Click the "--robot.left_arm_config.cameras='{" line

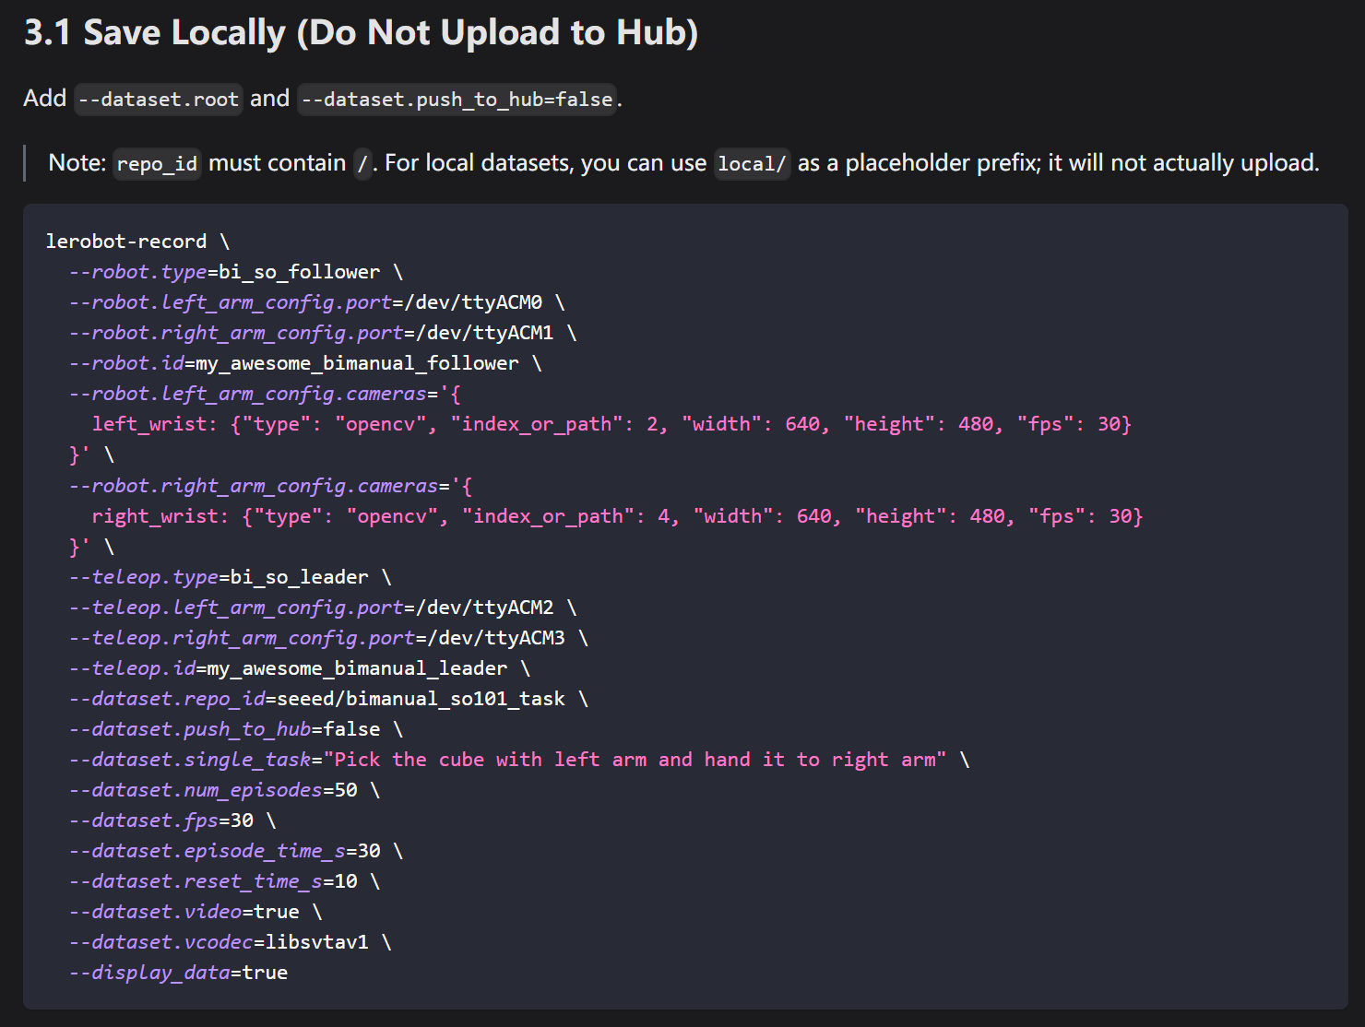pyautogui.click(x=265, y=394)
